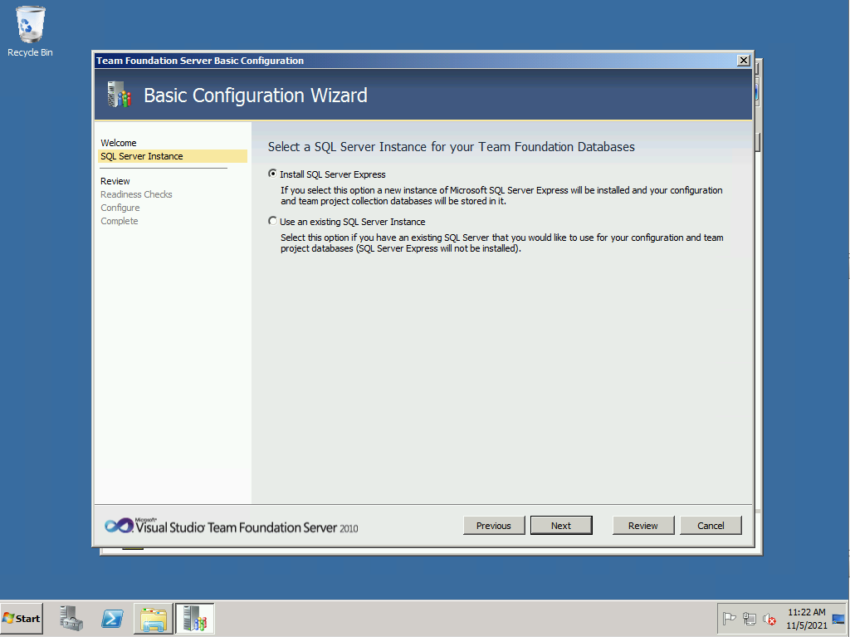Image resolution: width=850 pixels, height=637 pixels.
Task: Click the Visual Studio infinity logo
Action: coord(119,525)
